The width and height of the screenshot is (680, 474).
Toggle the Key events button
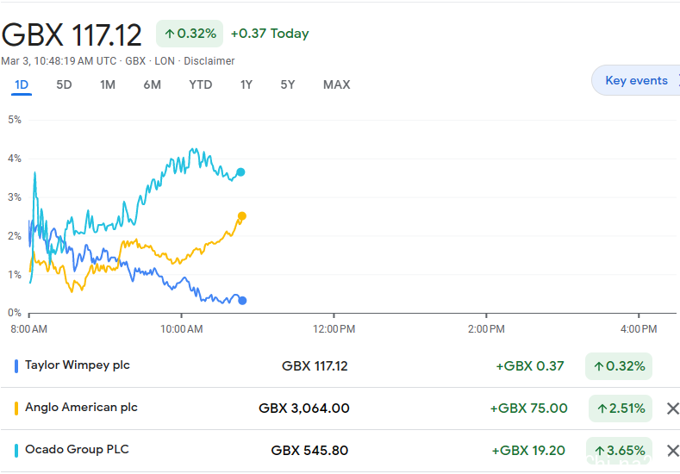click(x=636, y=80)
